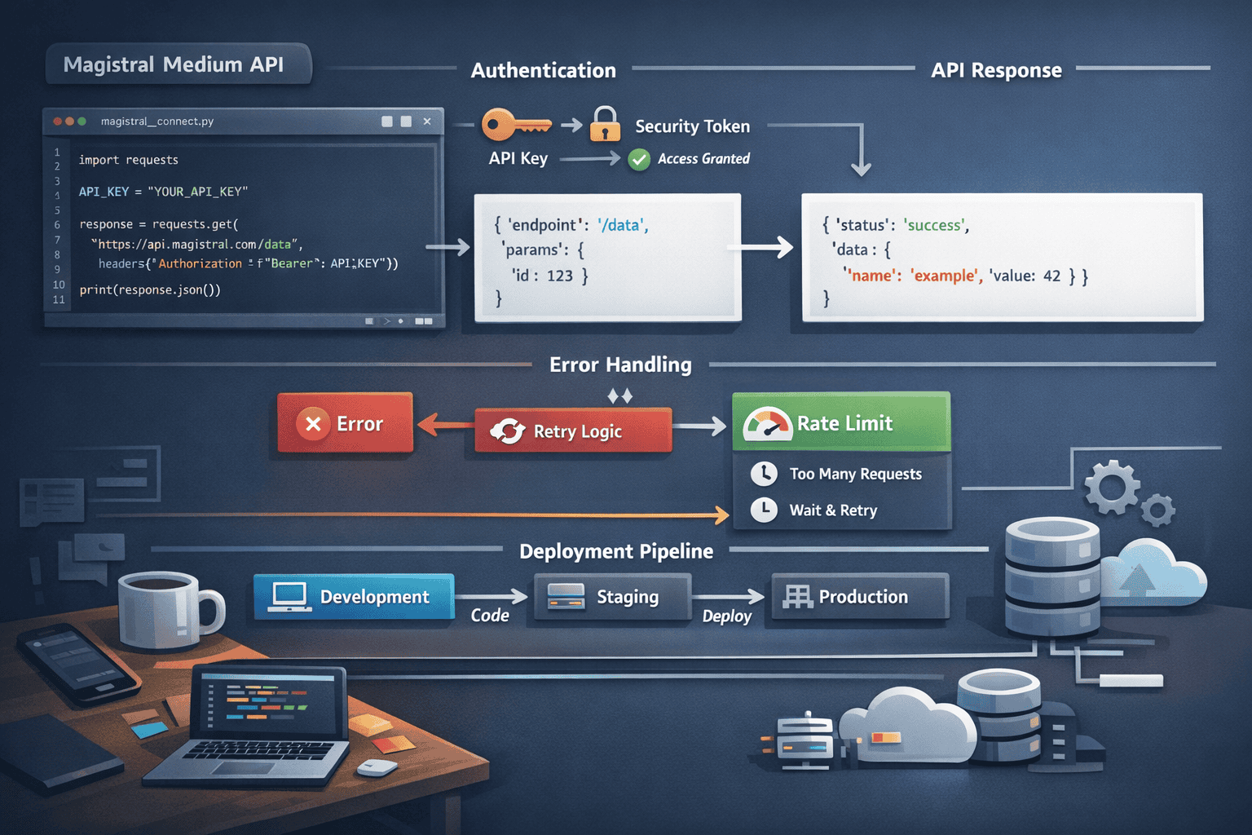Click the Authentication section header

(x=543, y=70)
